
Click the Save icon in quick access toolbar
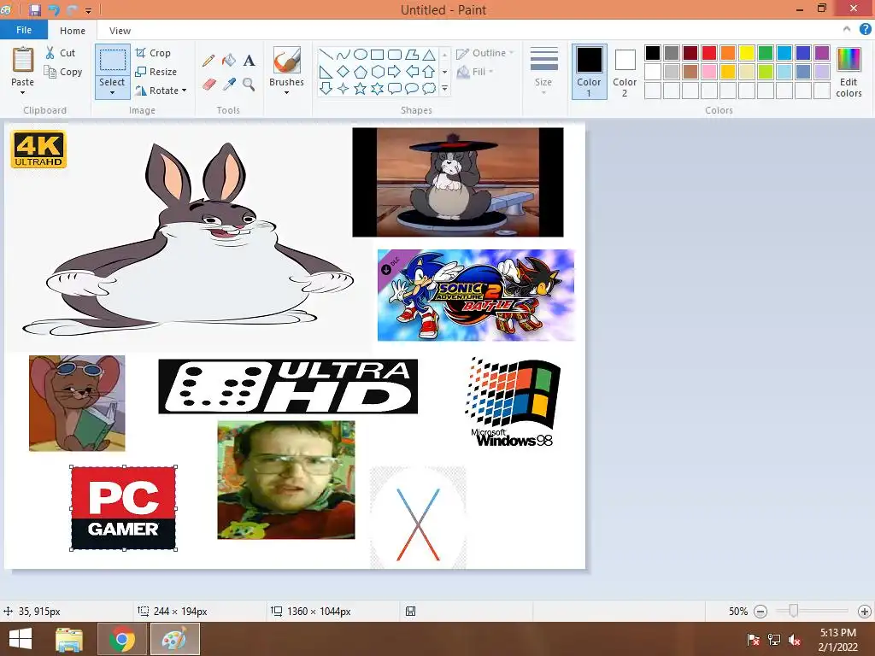coord(34,10)
